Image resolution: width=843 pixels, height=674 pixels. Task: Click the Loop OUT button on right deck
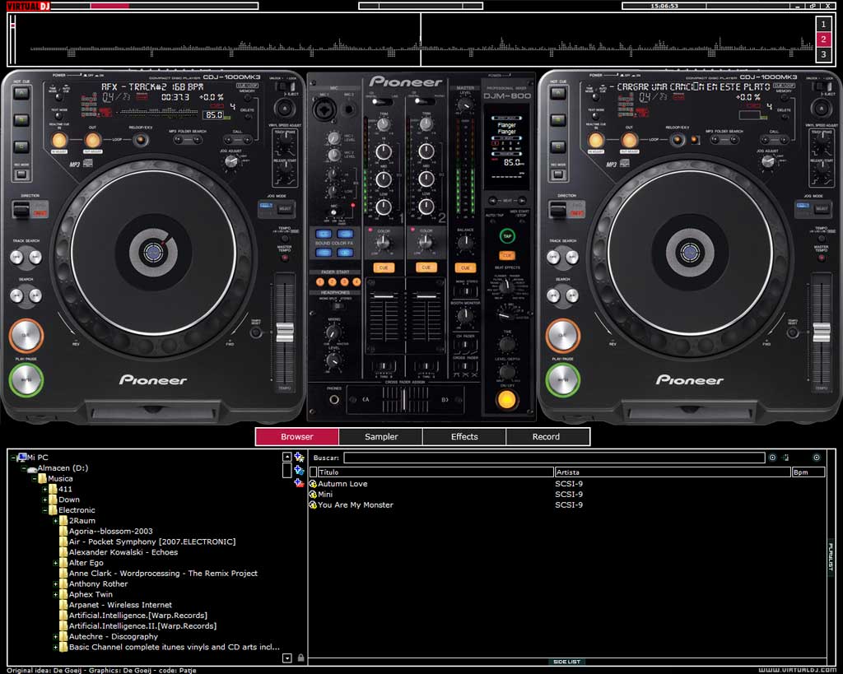click(x=629, y=140)
